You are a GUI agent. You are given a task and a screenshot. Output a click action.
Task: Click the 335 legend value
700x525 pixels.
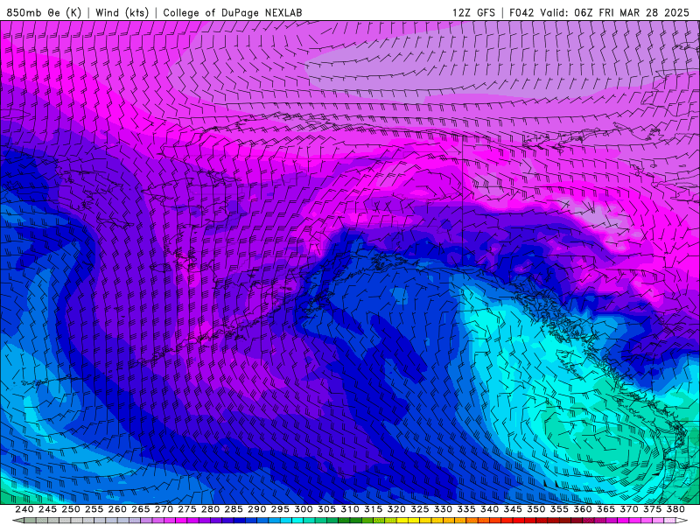coord(466,509)
